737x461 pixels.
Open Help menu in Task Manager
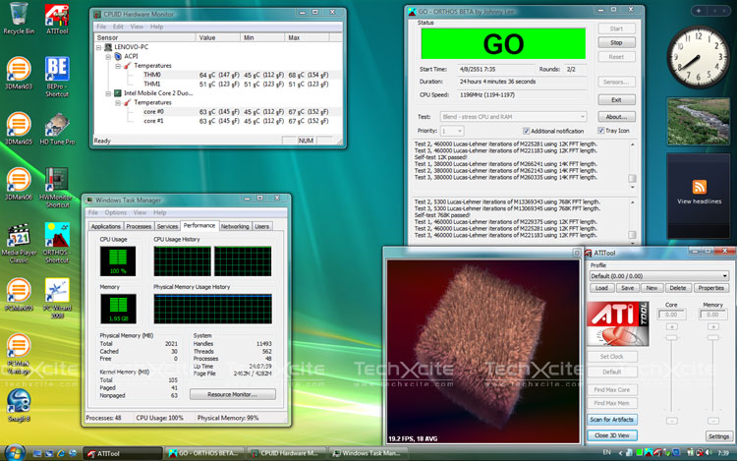click(160, 213)
